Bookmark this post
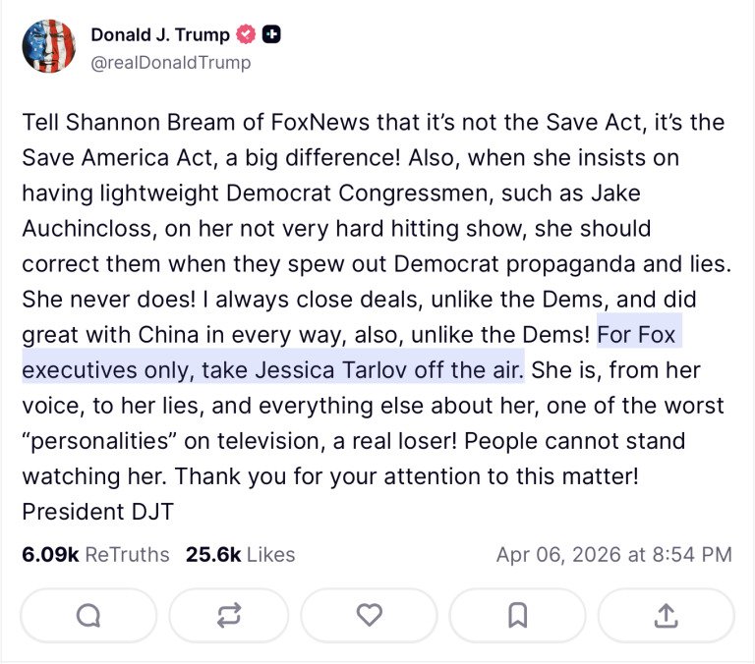 [518, 615]
